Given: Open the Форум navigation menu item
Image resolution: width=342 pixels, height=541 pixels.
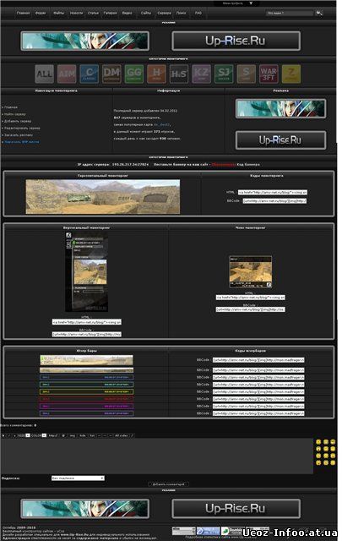Looking at the screenshot, I should [x=41, y=14].
